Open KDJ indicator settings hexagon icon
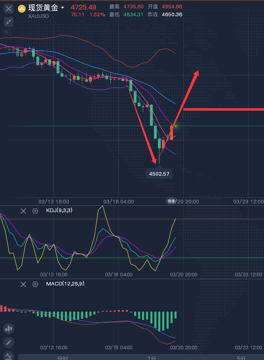This screenshot has width=264, height=360. 35,211
